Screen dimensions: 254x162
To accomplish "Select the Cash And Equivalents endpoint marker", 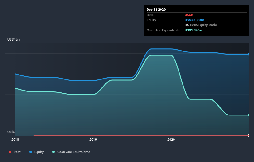I will click(x=249, y=115).
